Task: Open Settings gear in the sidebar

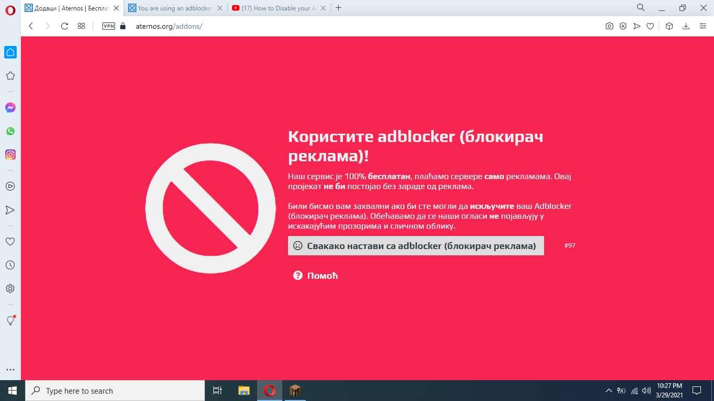Action: pyautogui.click(x=10, y=289)
